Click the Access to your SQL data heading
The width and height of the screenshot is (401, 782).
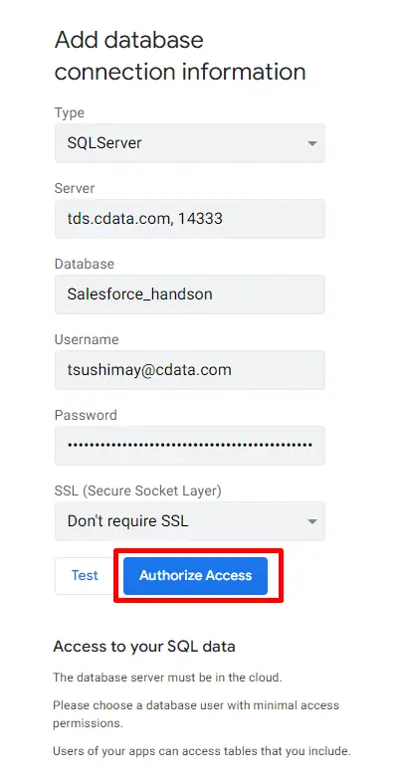pos(144,647)
